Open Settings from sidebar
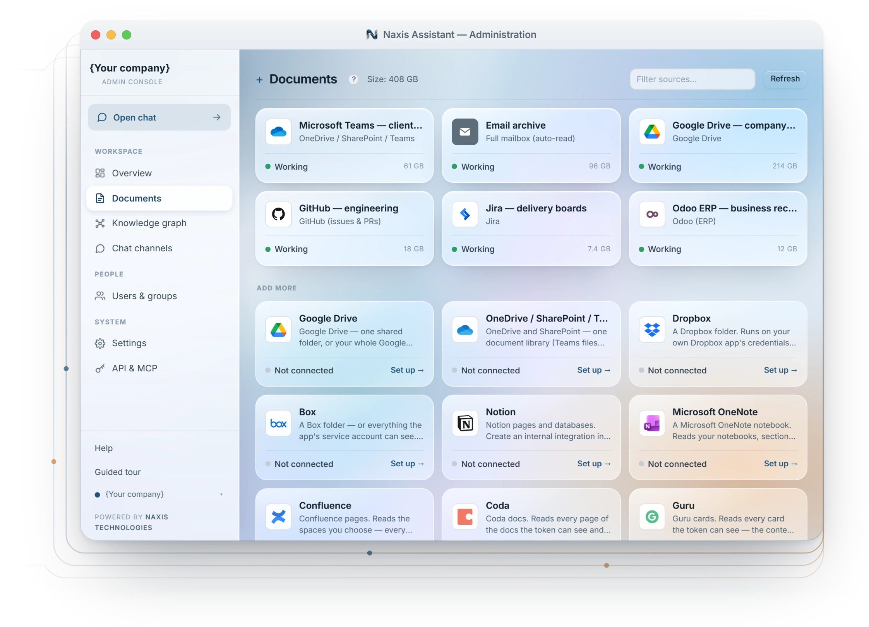The height and width of the screenshot is (627, 869). pyautogui.click(x=159, y=343)
